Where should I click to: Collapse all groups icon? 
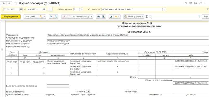tap(64, 17)
